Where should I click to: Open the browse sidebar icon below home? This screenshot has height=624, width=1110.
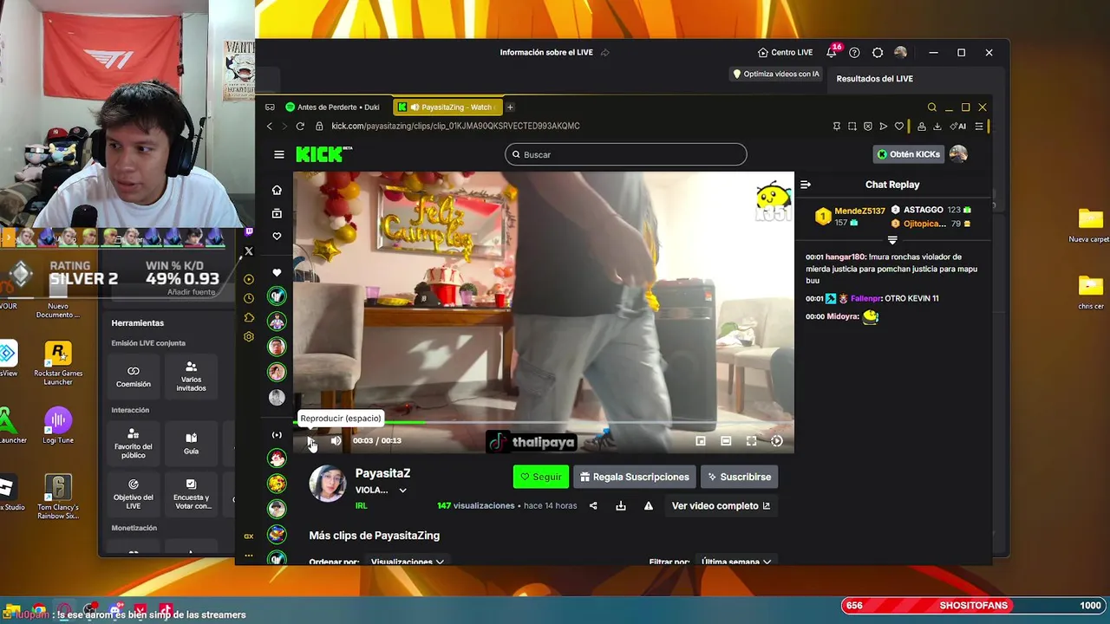click(x=277, y=213)
